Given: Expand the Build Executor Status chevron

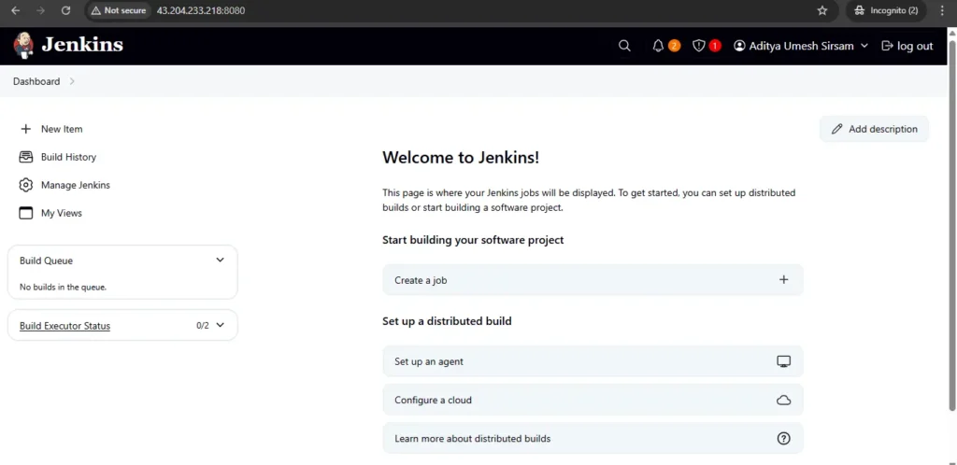Looking at the screenshot, I should [221, 326].
